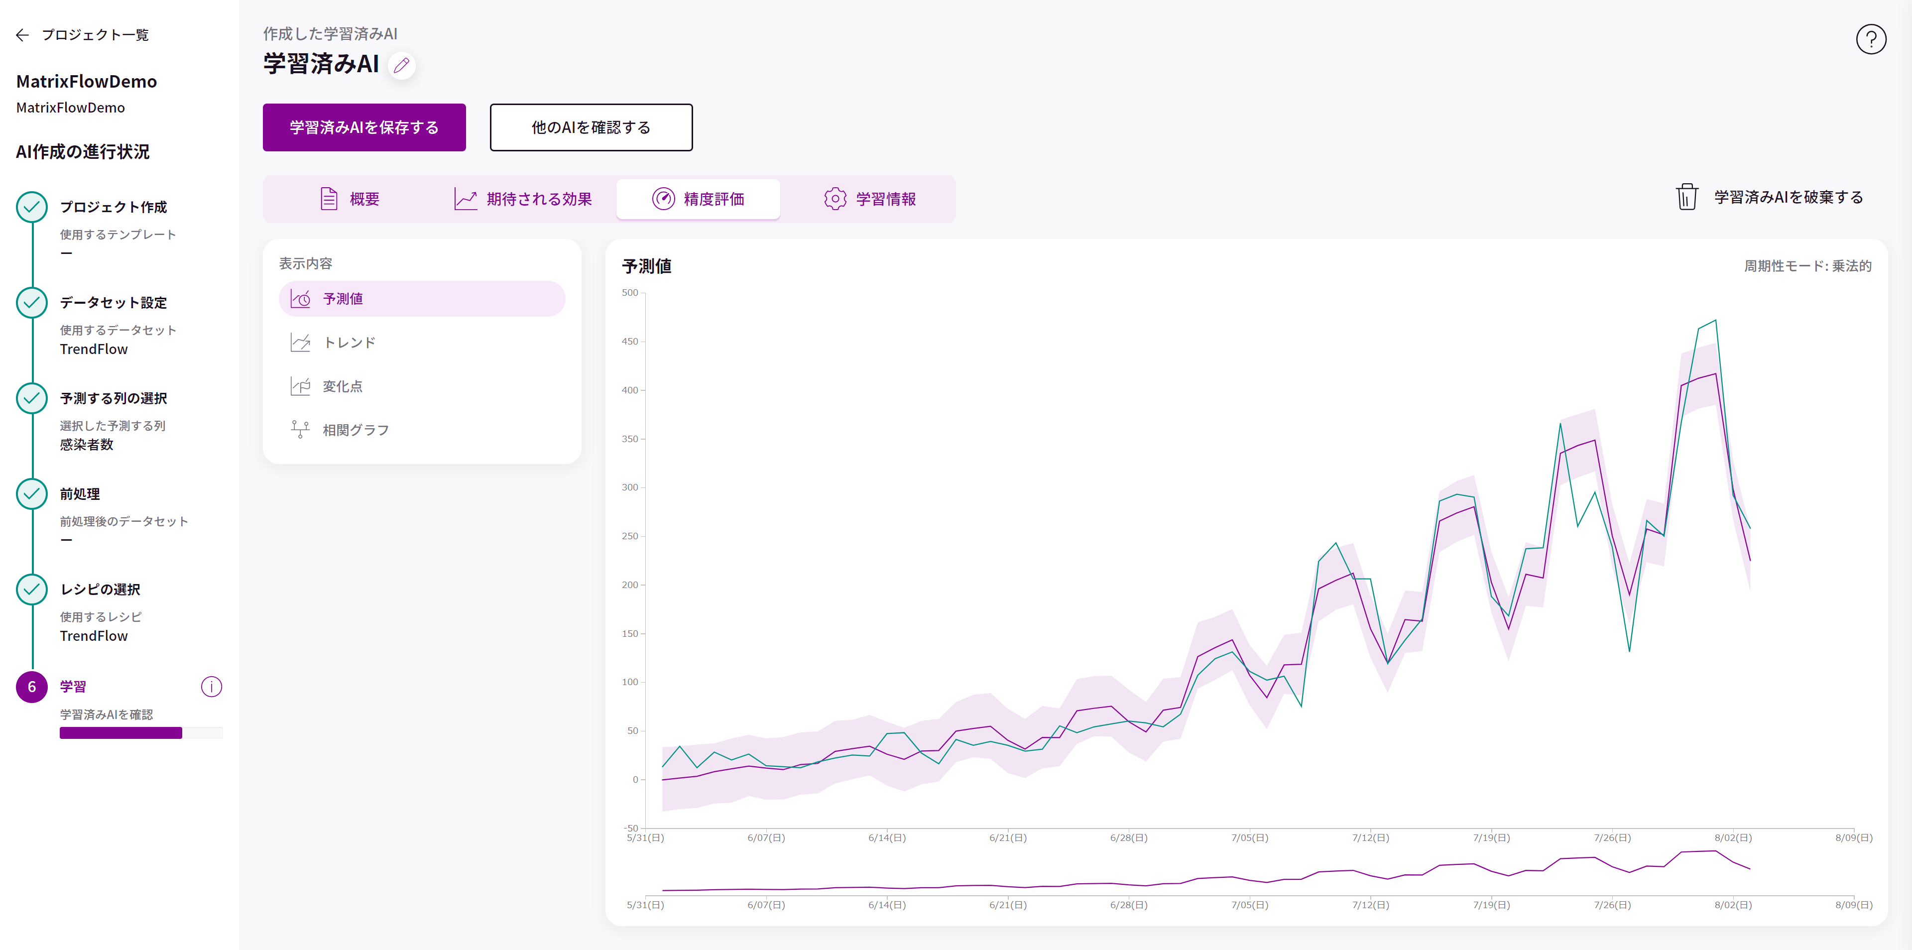Image resolution: width=1912 pixels, height=950 pixels.
Task: Click the 他のAIを確認する button
Action: point(591,127)
